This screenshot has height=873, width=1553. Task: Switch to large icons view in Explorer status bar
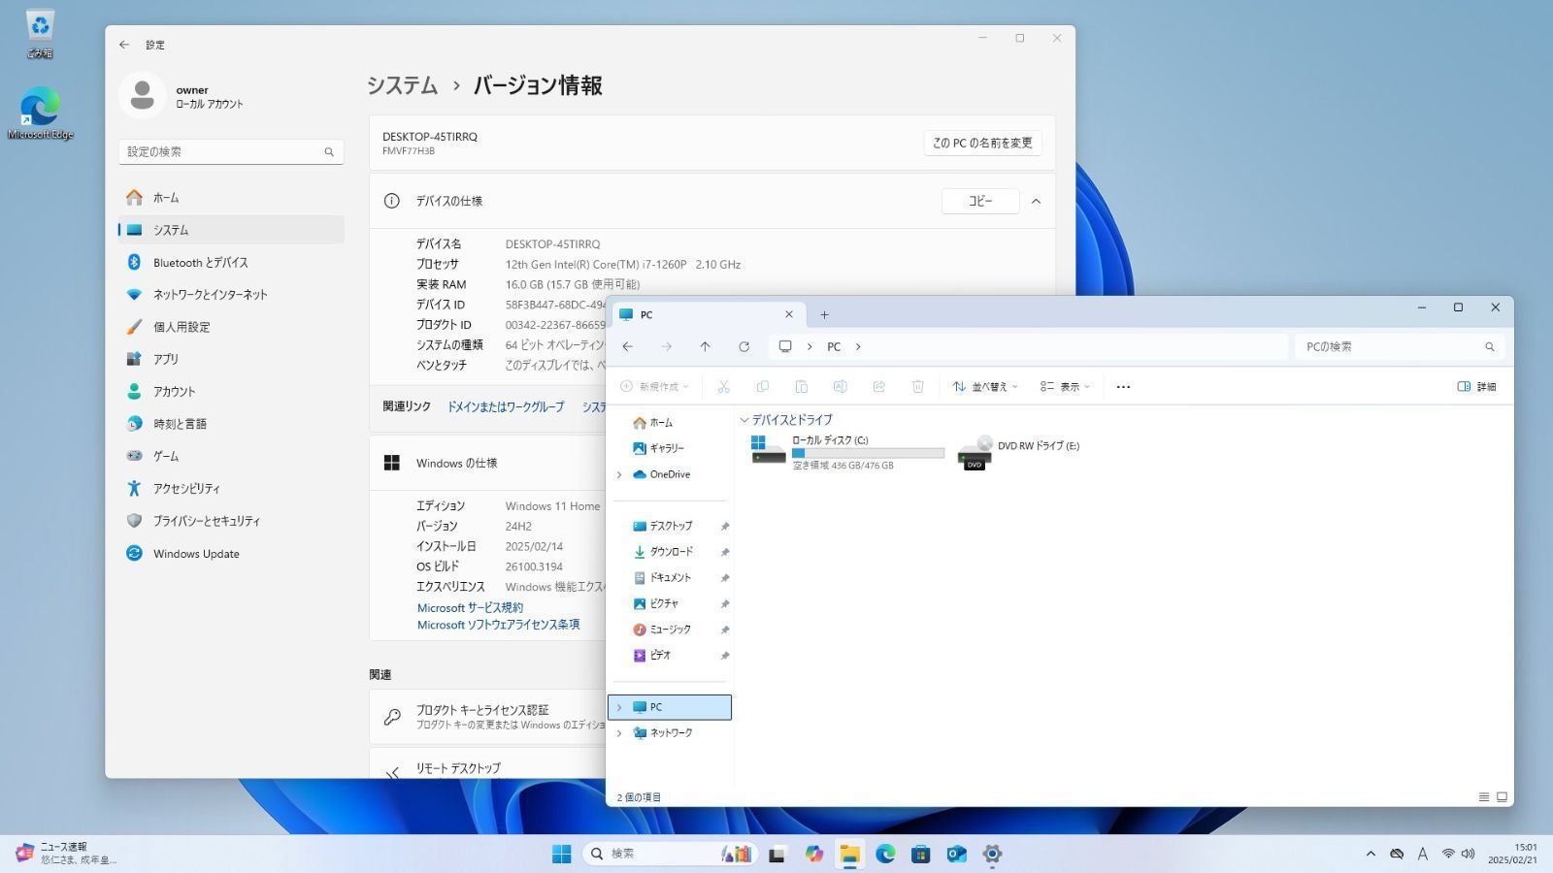(1502, 797)
